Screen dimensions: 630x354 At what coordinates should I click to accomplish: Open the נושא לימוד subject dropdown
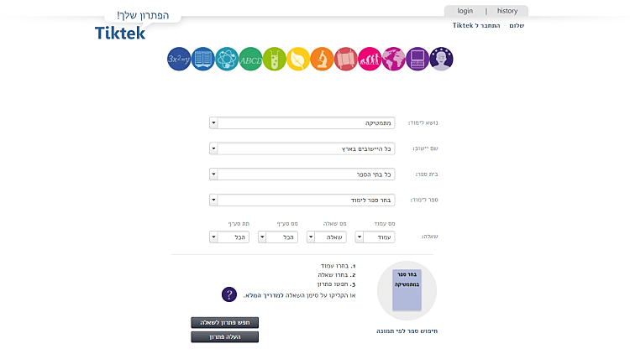(302, 122)
